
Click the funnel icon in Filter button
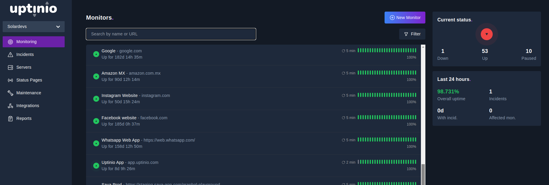tap(406, 34)
